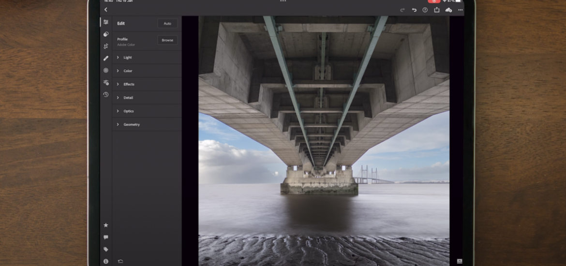Click the small icon below the photo corner
This screenshot has height=266, width=566.
point(460,261)
